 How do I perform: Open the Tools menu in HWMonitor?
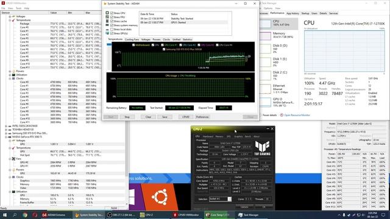[x=19, y=9]
